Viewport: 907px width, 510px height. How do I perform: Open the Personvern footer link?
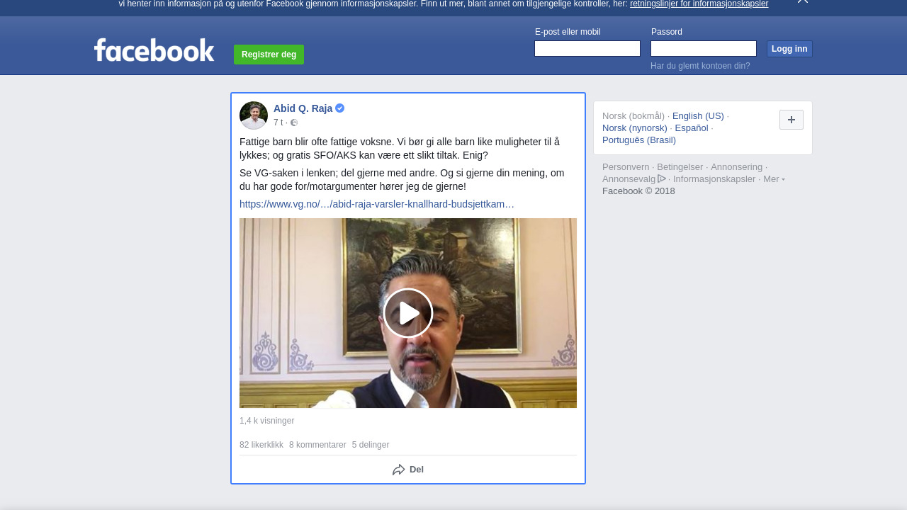626,167
